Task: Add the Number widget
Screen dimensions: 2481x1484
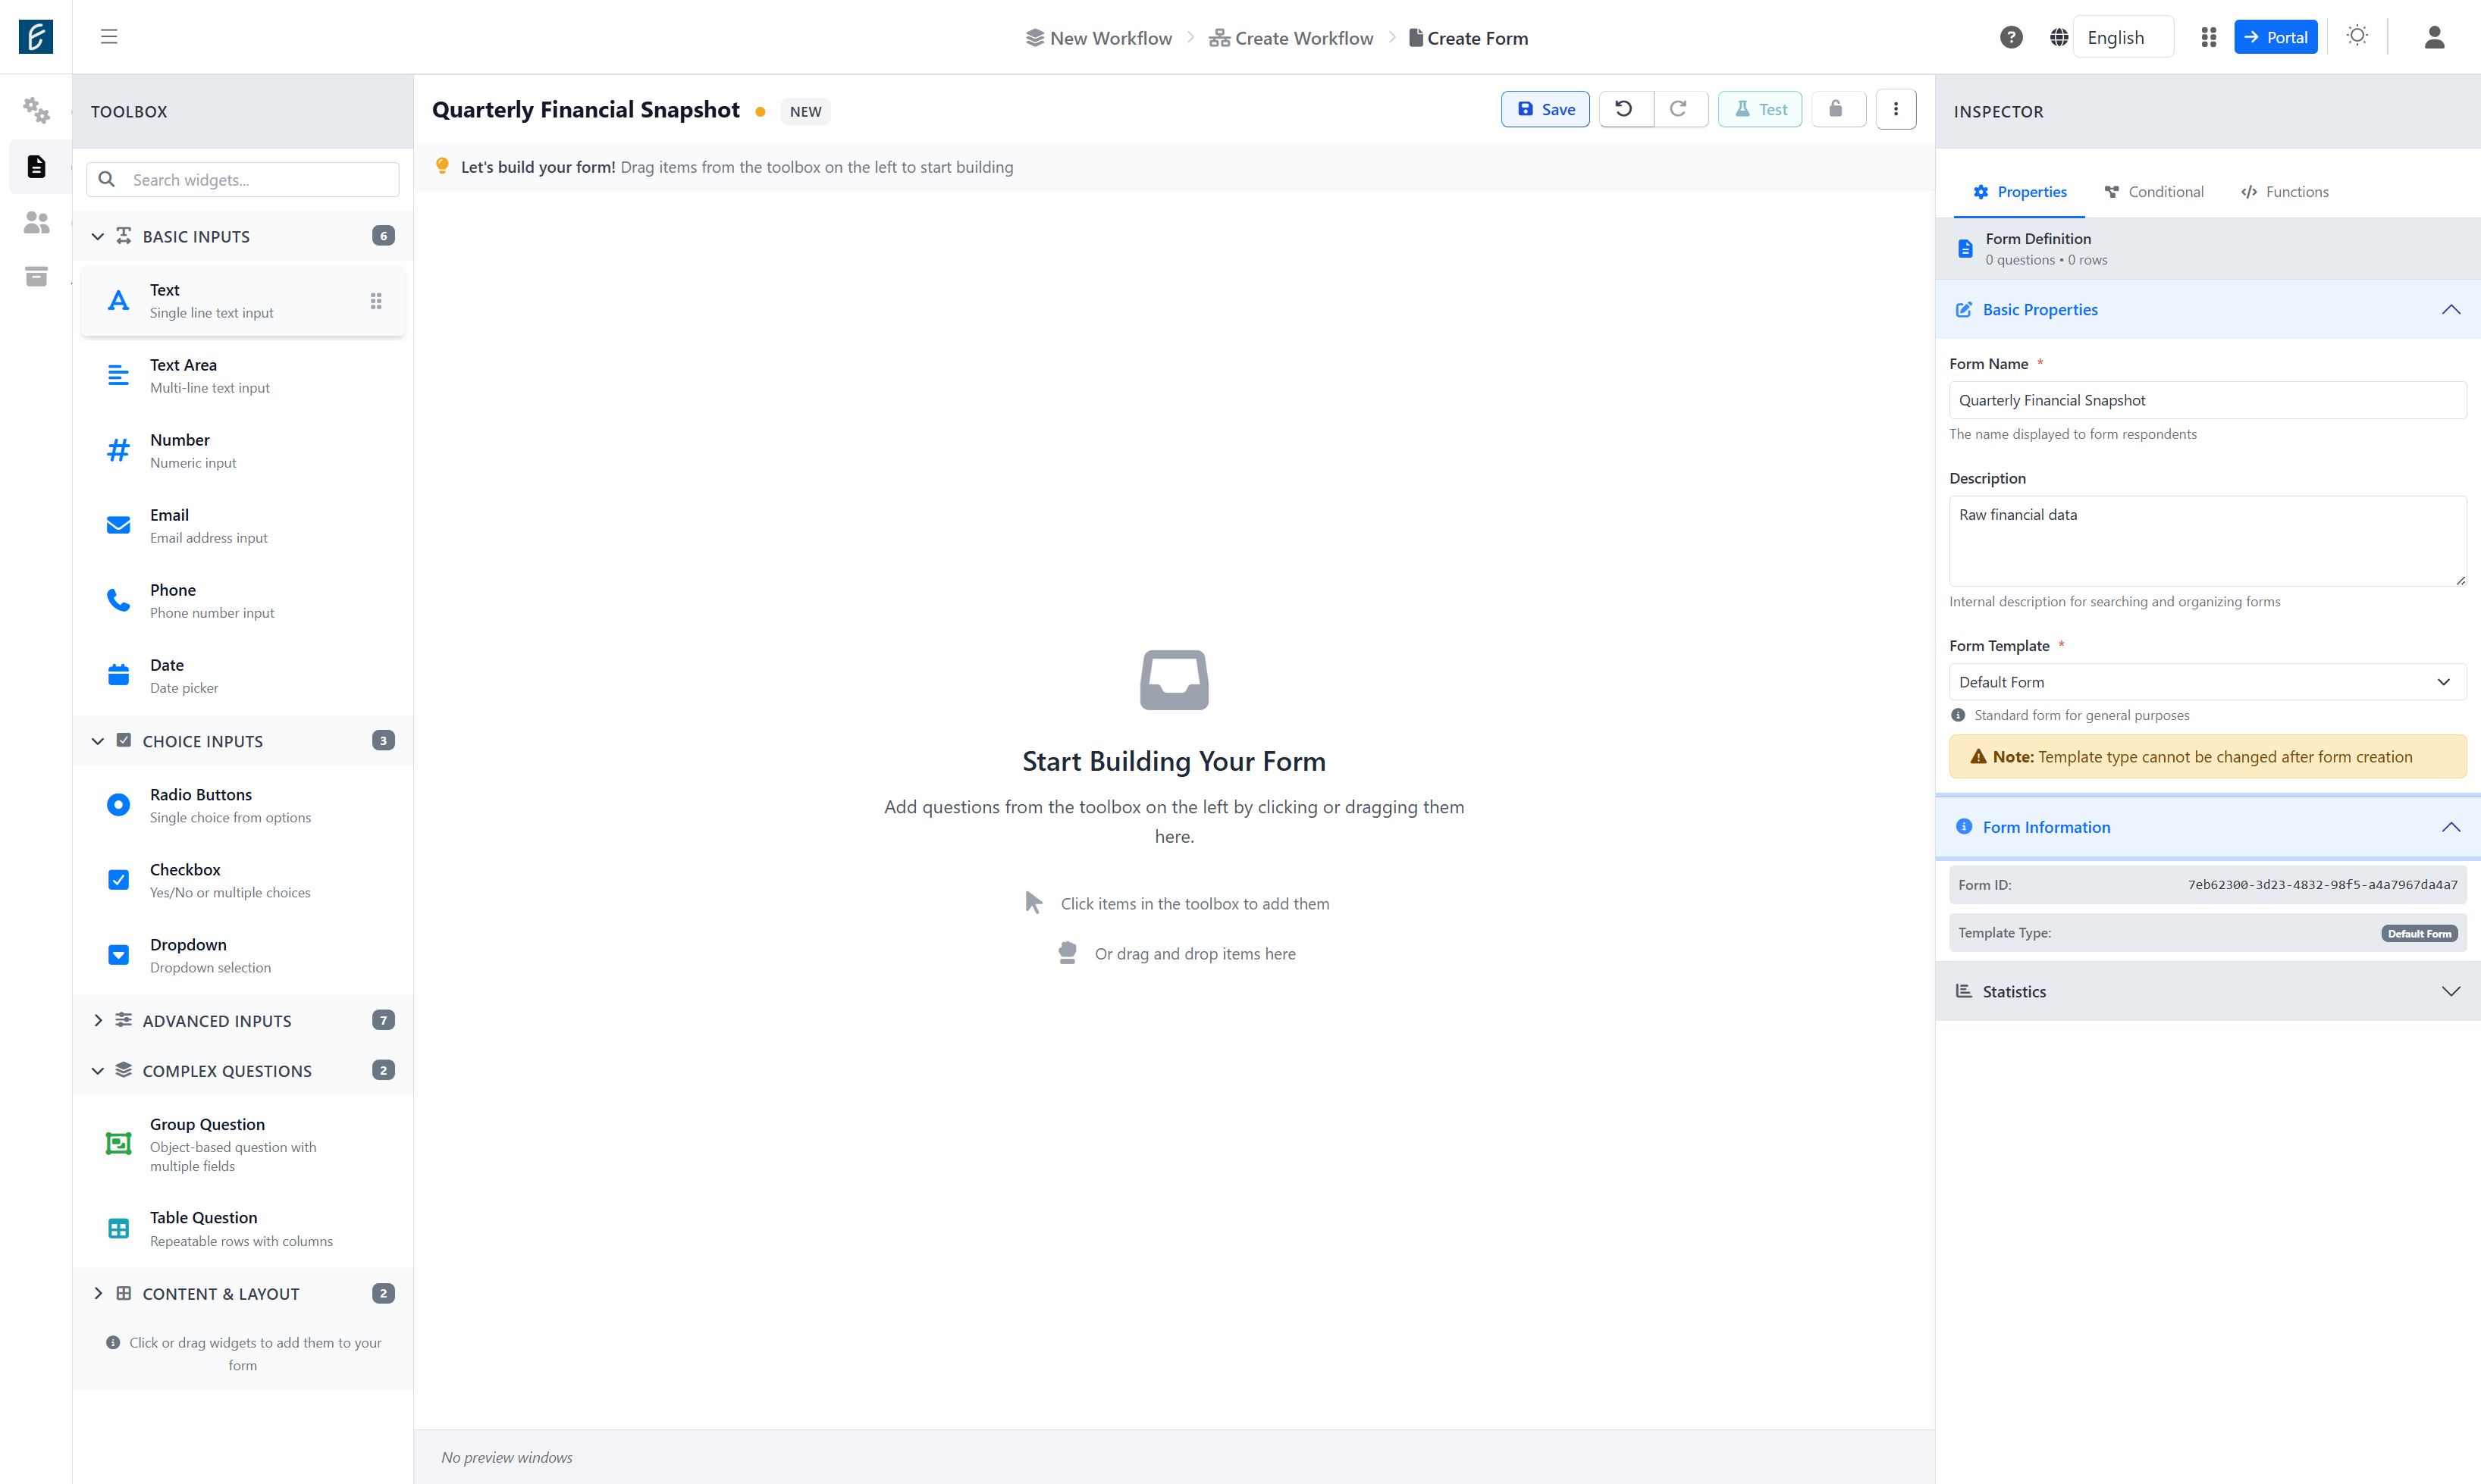Action: click(242, 451)
